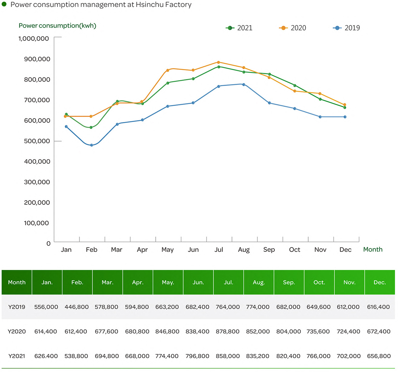
Task: Select the Y2021 row label
Action: [x=17, y=356]
